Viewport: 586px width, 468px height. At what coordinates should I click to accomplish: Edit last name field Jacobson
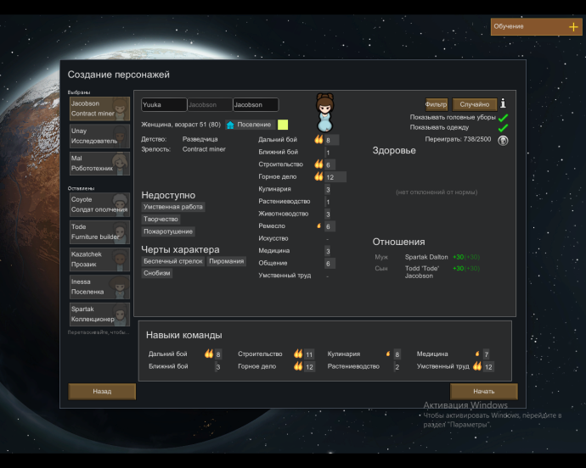tap(256, 105)
